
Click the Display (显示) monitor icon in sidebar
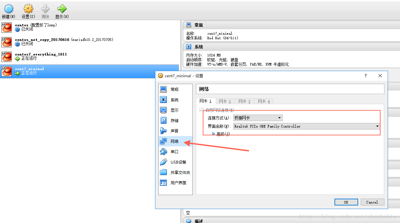click(x=164, y=110)
